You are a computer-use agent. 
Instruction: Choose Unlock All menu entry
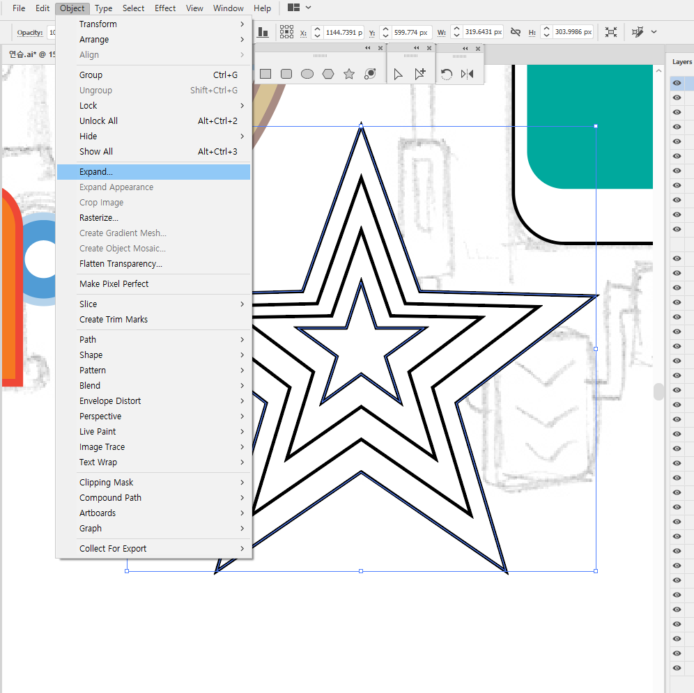153,120
